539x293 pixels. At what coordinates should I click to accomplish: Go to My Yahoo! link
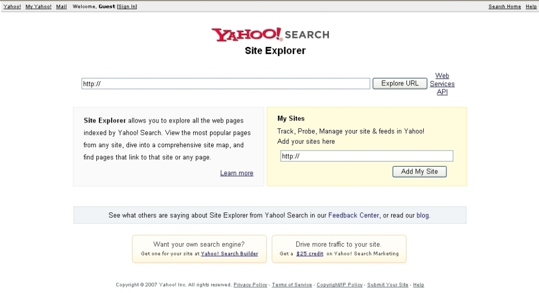[38, 6]
